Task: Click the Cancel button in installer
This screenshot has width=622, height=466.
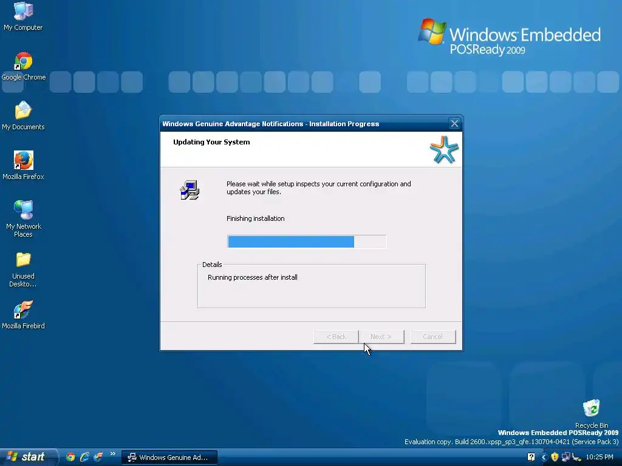Action: point(432,337)
